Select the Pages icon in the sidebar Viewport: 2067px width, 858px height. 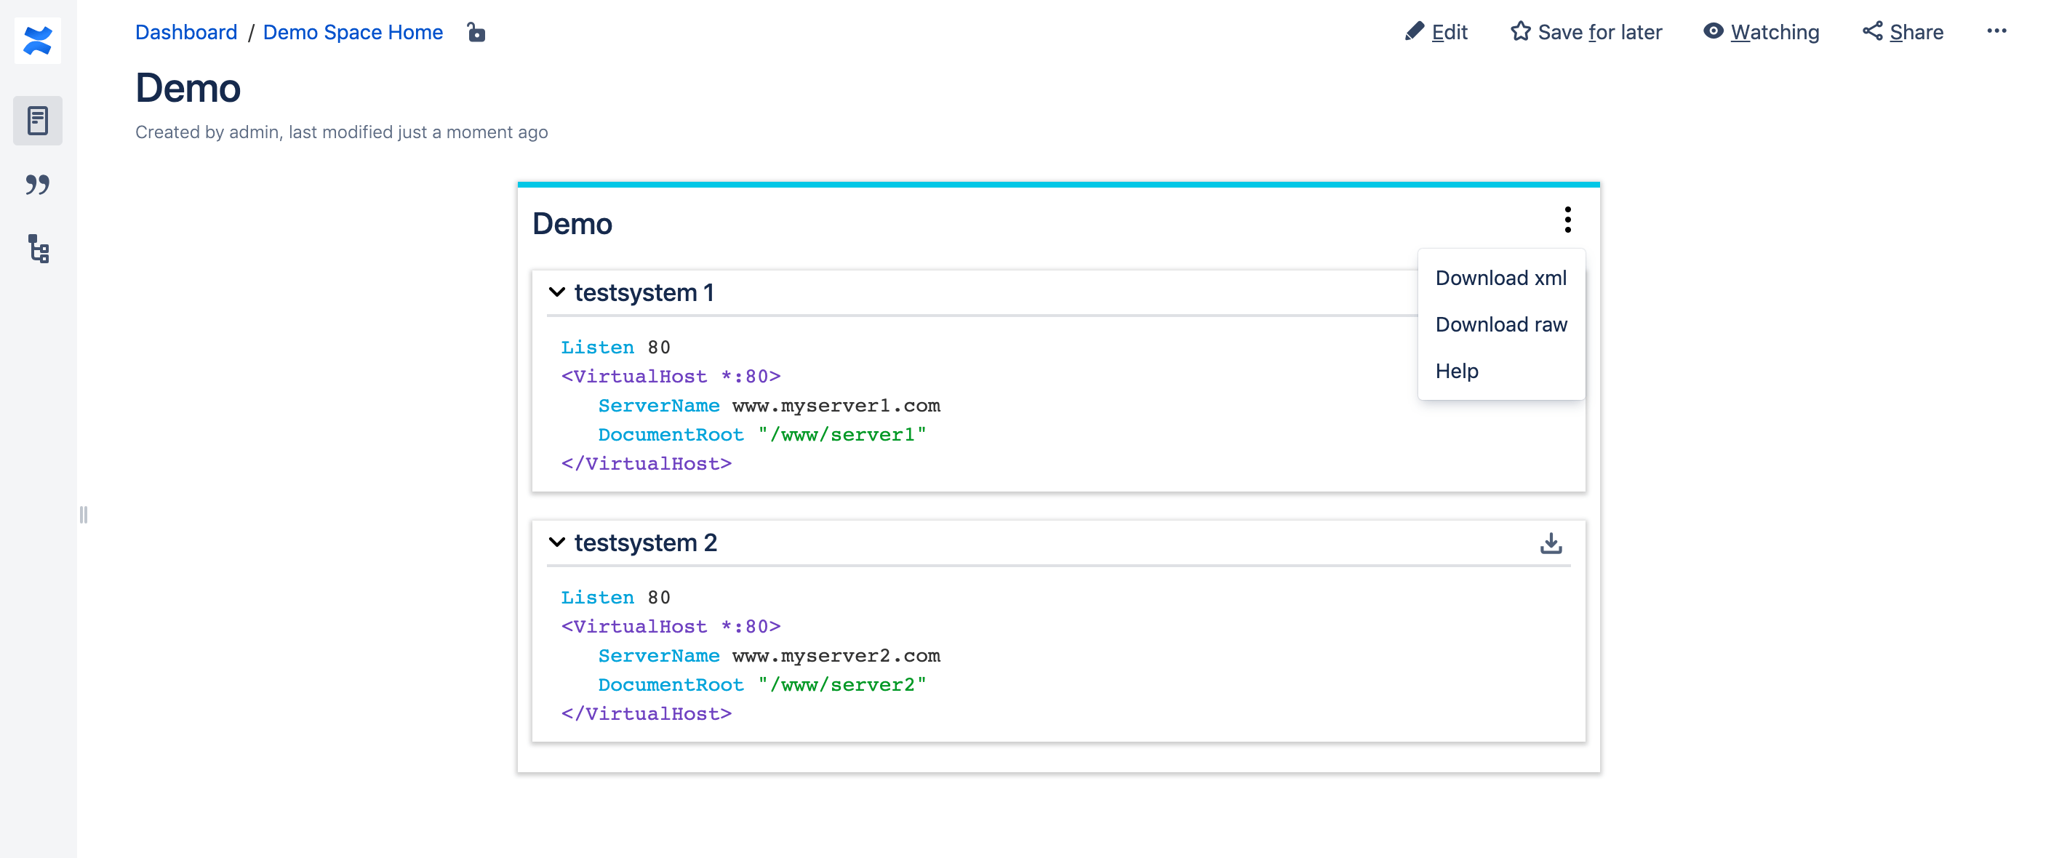[37, 120]
